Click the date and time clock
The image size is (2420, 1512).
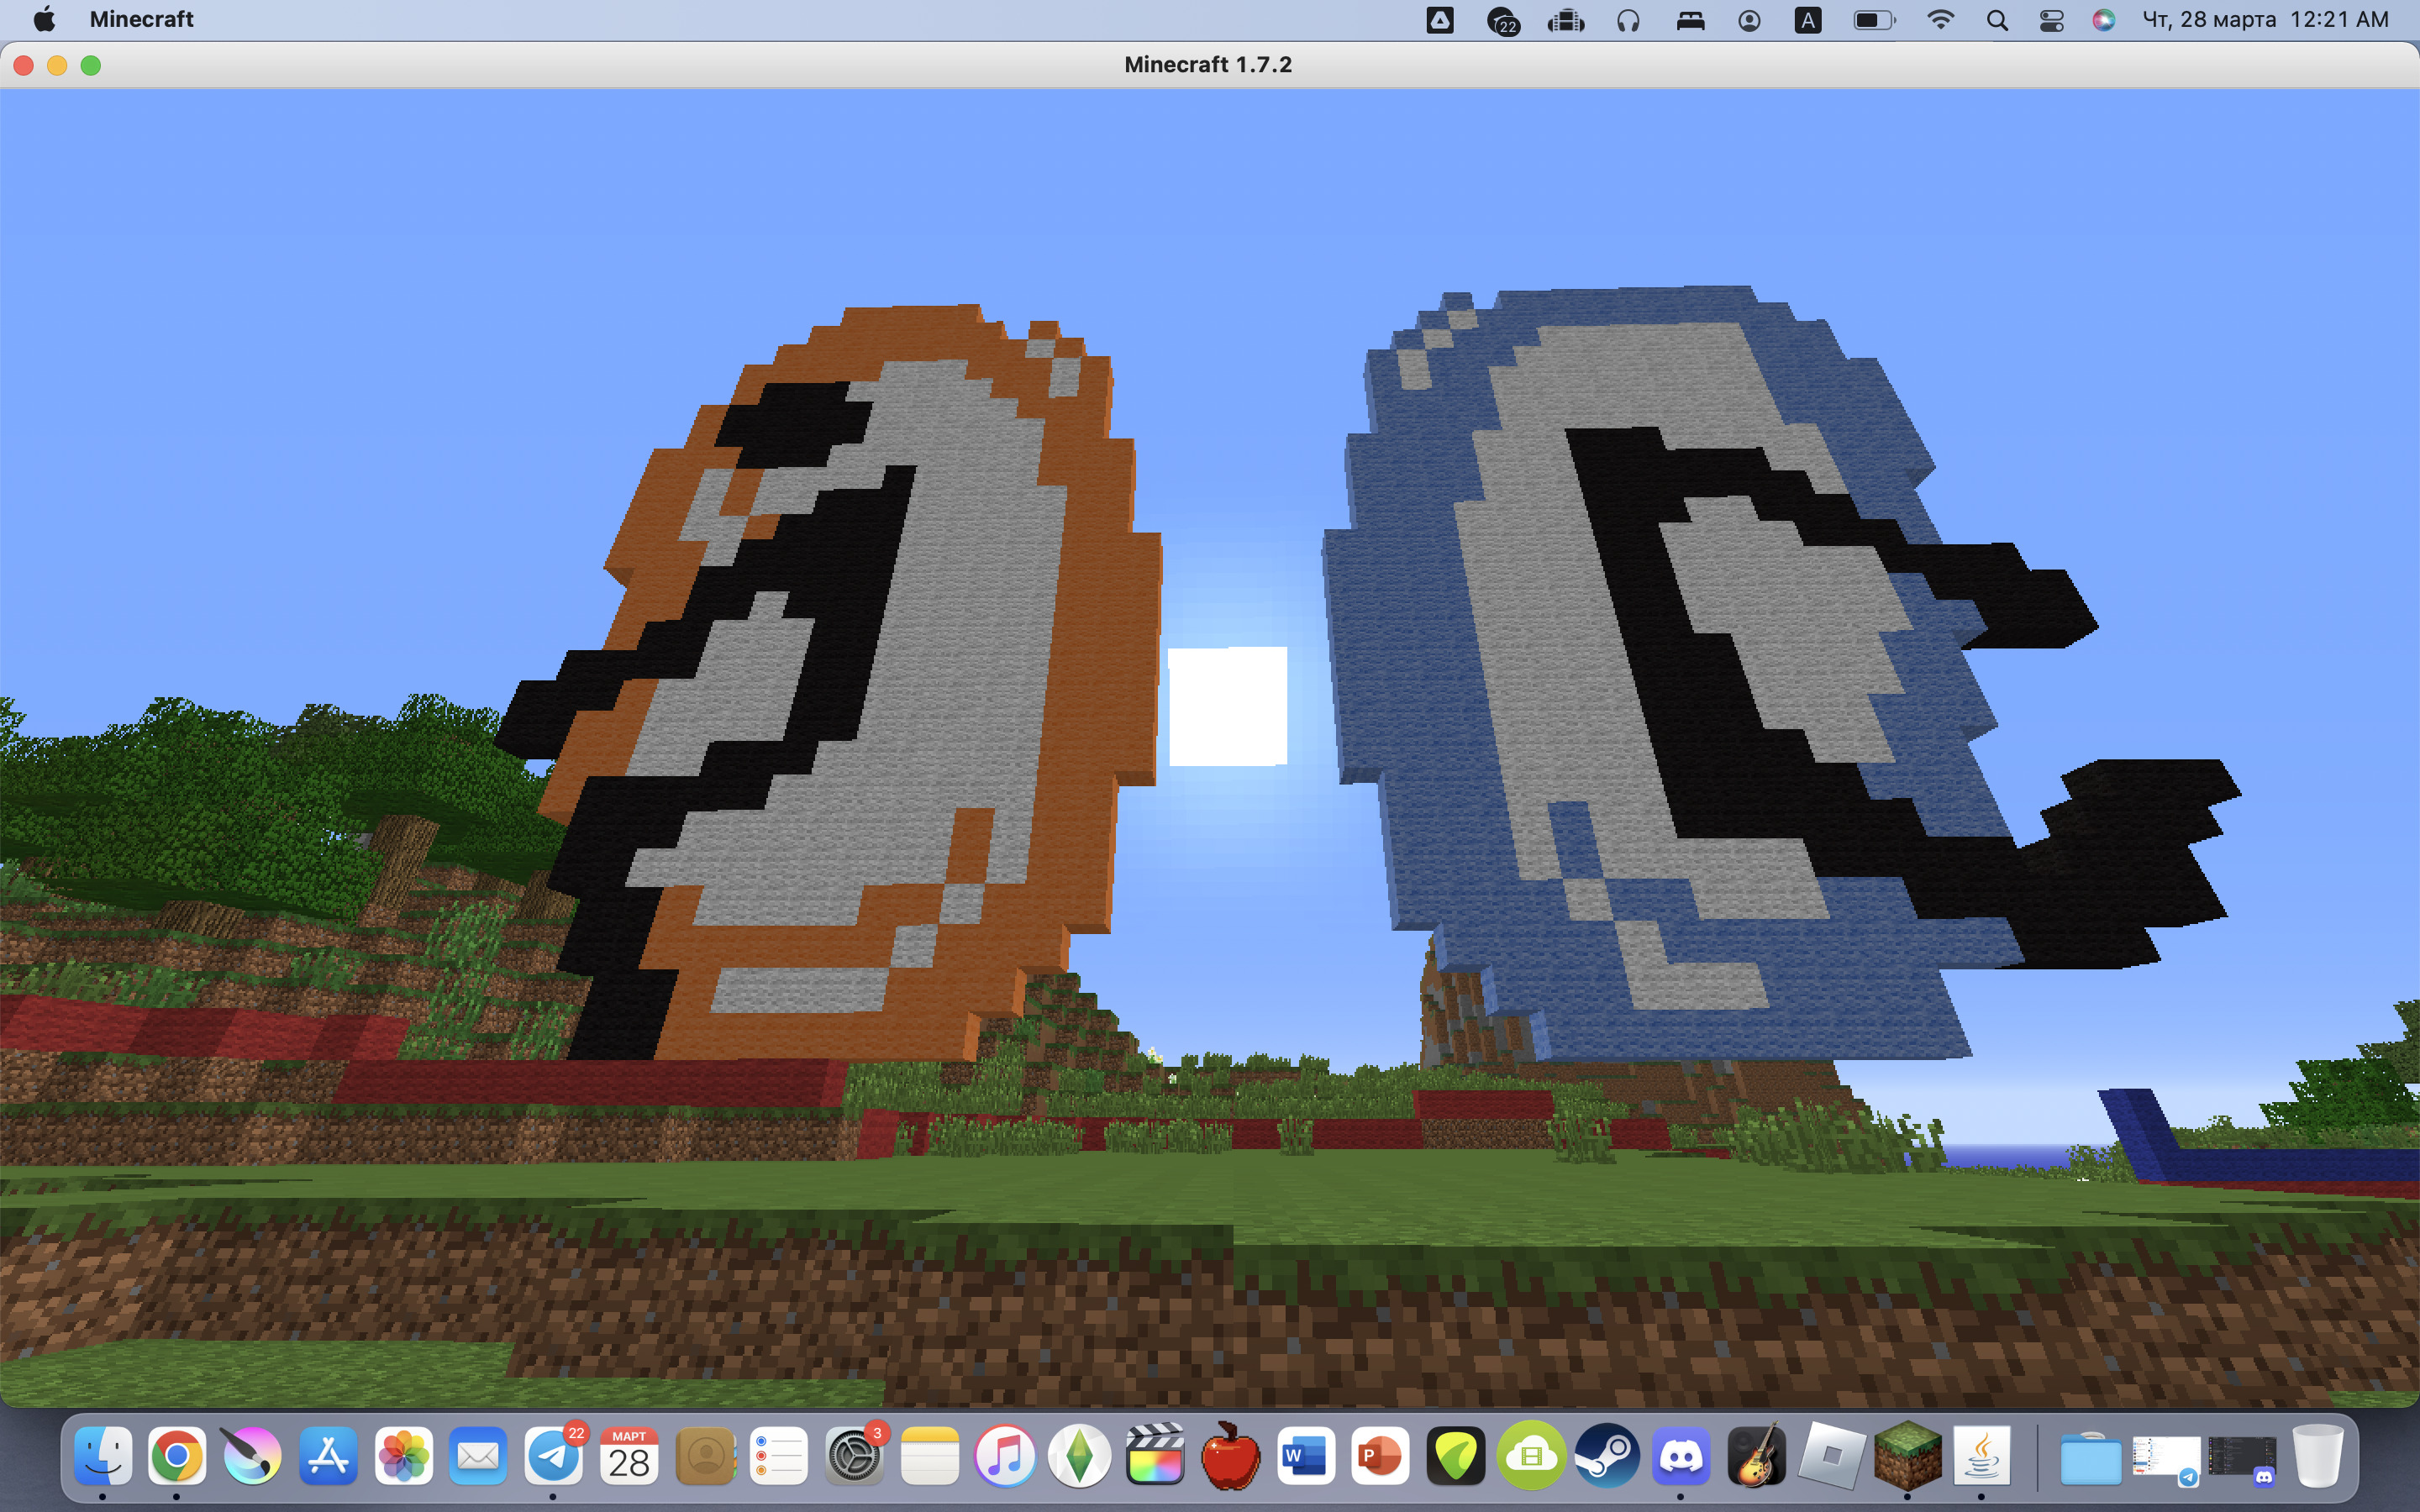point(2265,19)
